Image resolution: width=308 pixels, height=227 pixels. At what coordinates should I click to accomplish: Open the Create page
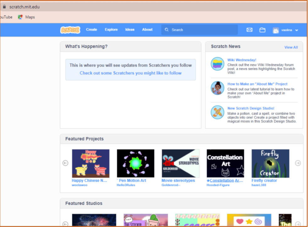click(91, 29)
